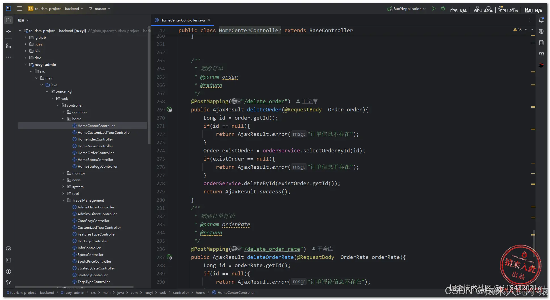Open the "/delete_order" URL mapping link
The image size is (550, 300).
[264, 101]
